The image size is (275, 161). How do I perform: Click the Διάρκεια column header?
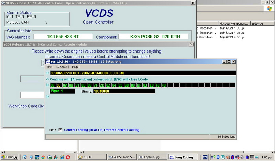(x=263, y=23)
